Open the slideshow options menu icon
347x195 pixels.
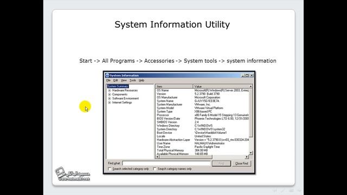click(291, 191)
